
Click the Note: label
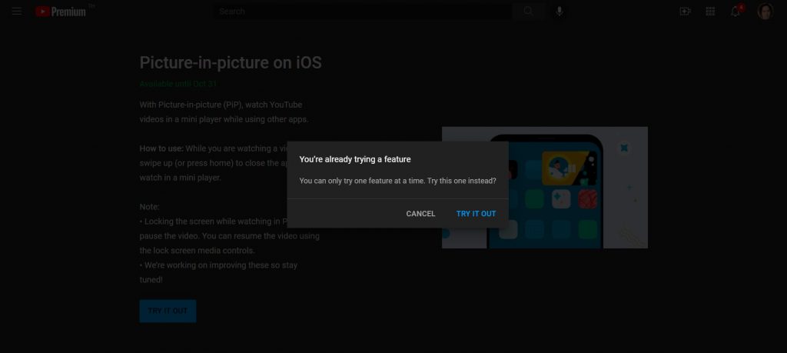(x=150, y=207)
